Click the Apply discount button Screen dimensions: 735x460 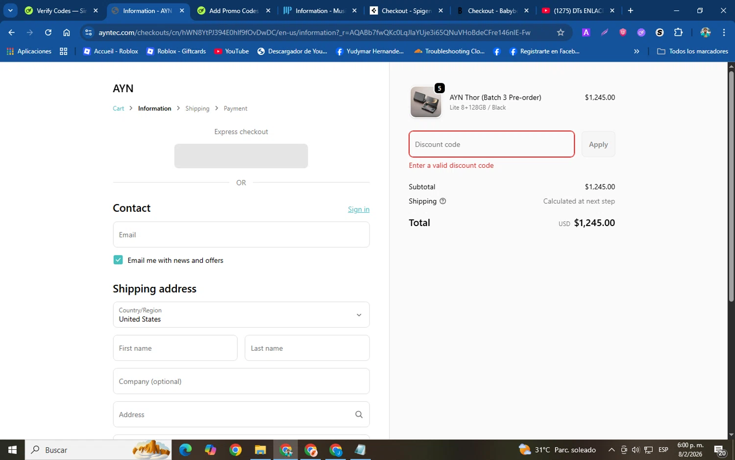click(598, 144)
